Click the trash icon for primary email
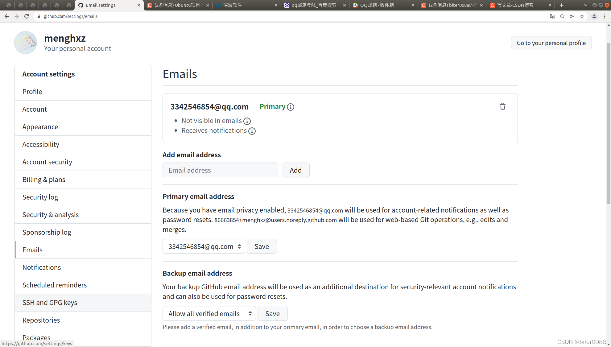 point(502,106)
